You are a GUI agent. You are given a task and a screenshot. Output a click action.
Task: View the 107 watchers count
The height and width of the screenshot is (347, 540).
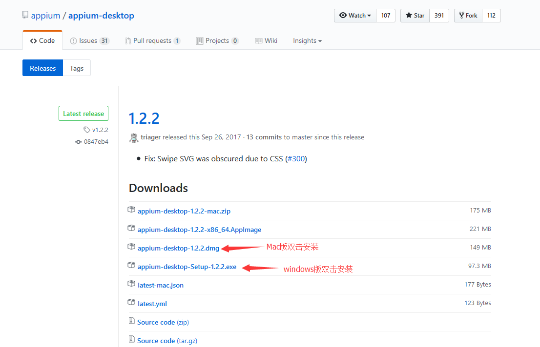[386, 16]
